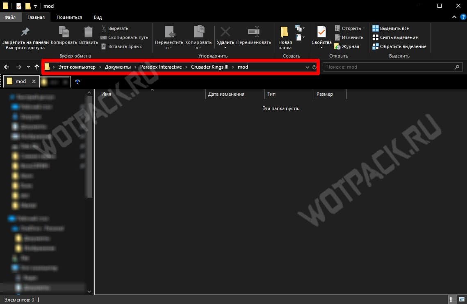
Task: Open the Вид ribbon tab
Action: [x=98, y=17]
